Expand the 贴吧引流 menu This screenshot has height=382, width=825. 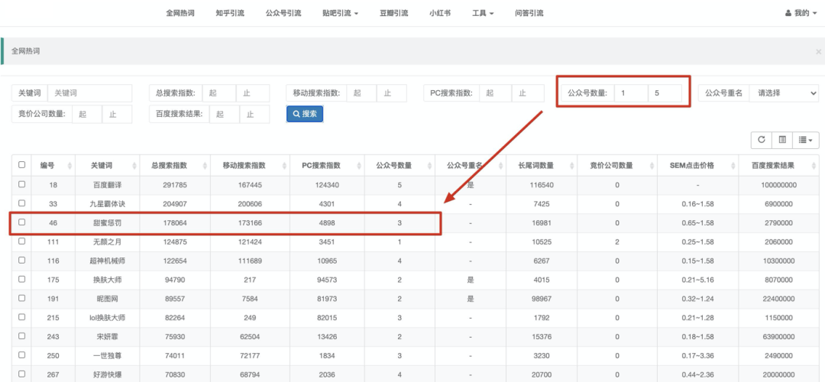click(340, 13)
